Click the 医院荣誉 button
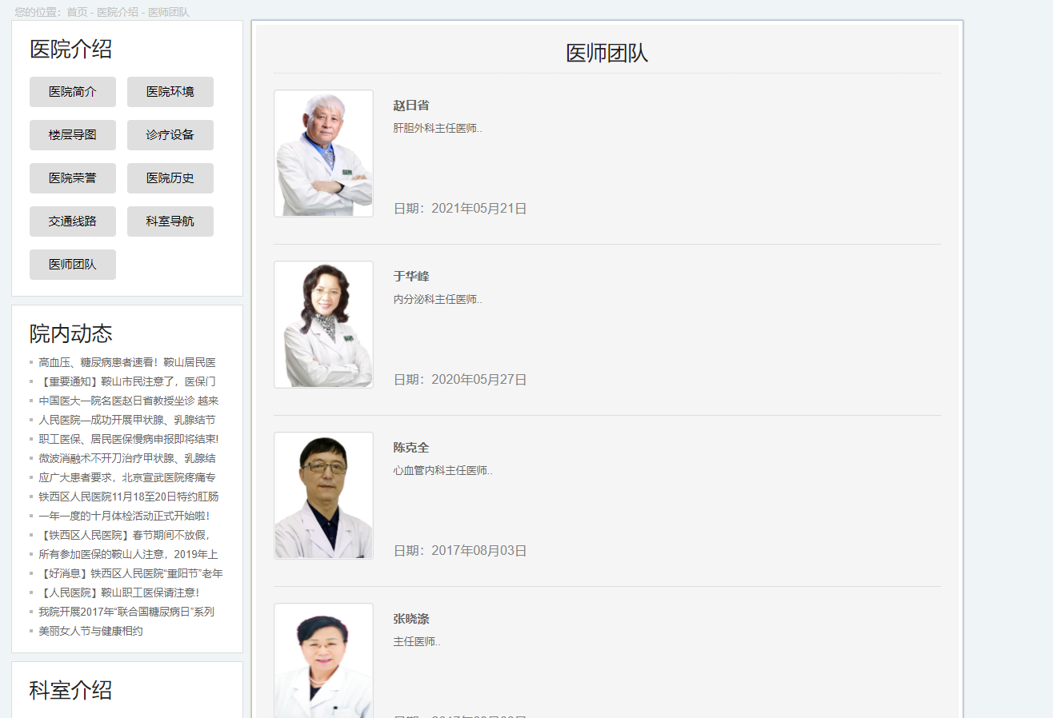Image resolution: width=1053 pixels, height=718 pixels. click(x=73, y=178)
